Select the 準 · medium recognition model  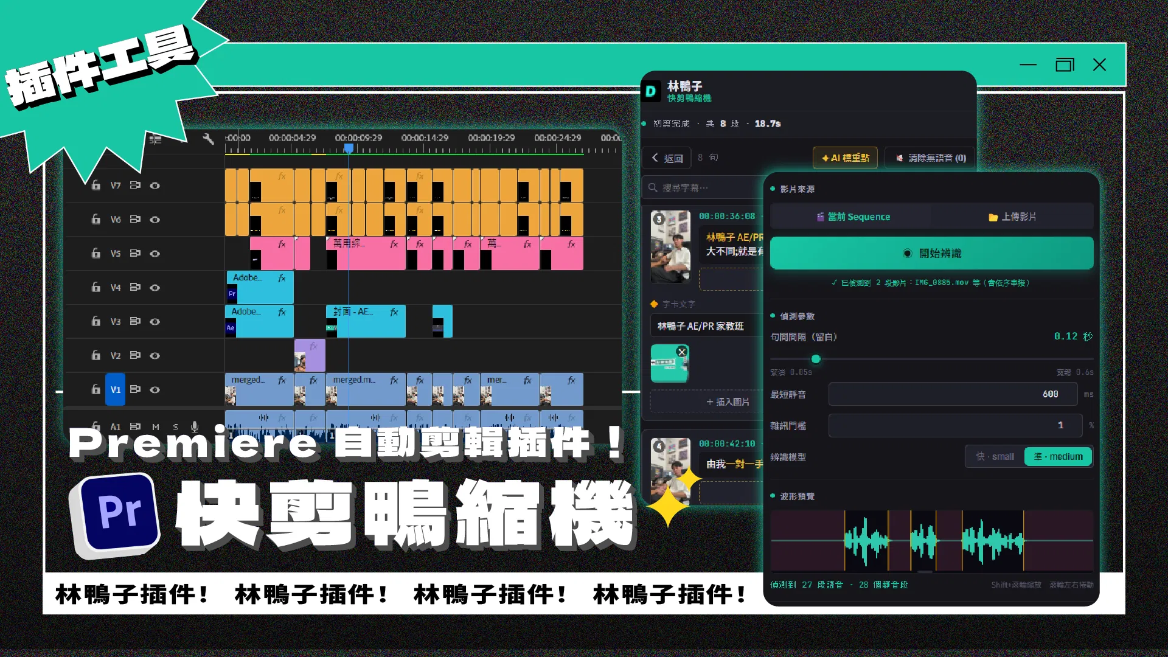(x=1058, y=457)
